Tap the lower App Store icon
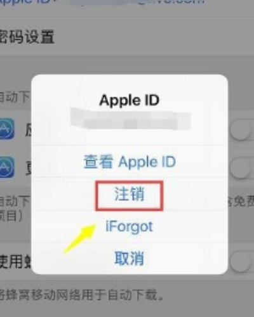This screenshot has height=317, width=254. (7, 167)
